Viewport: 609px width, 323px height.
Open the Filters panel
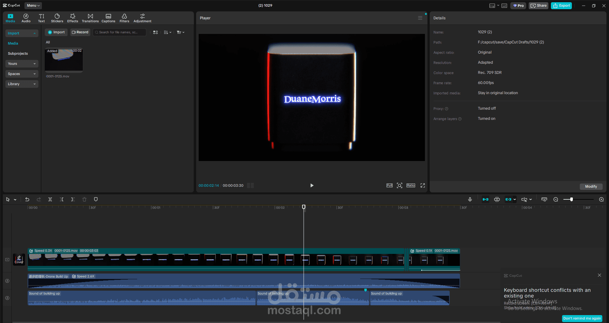pos(124,18)
